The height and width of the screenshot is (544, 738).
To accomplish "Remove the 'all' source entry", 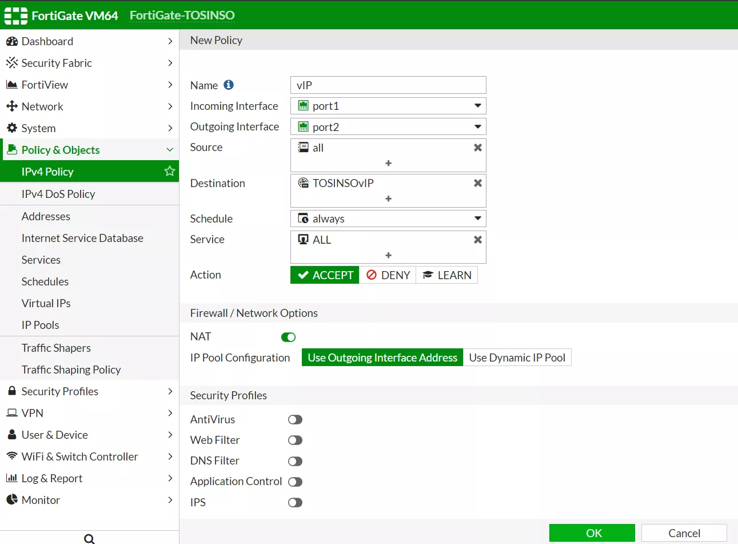I will tap(478, 148).
